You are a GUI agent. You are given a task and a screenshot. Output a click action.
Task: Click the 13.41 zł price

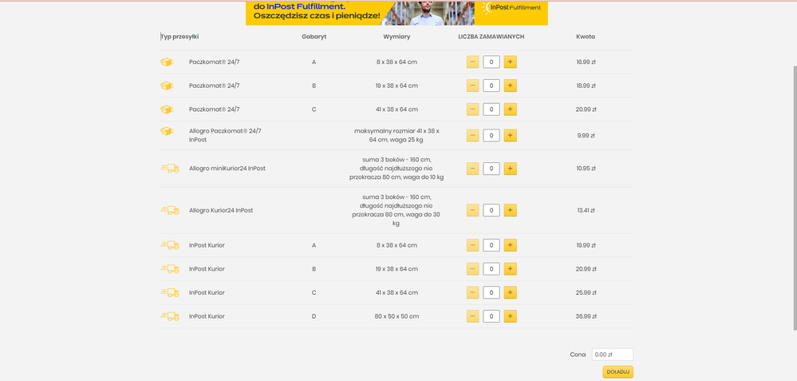point(586,210)
